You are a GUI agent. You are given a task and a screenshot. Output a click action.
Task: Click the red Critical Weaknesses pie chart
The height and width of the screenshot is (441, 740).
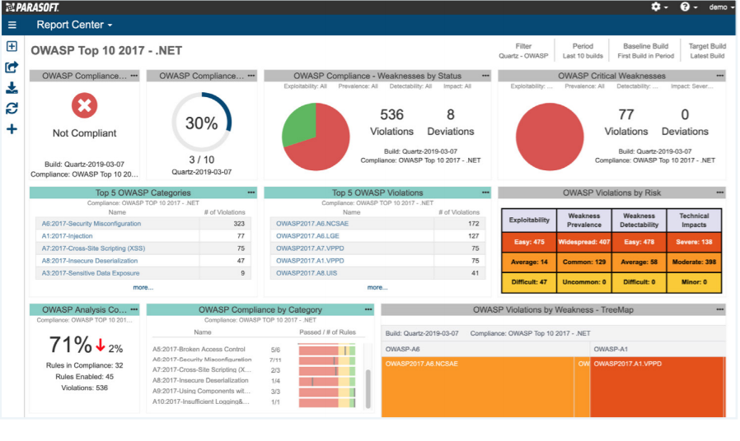click(550, 137)
